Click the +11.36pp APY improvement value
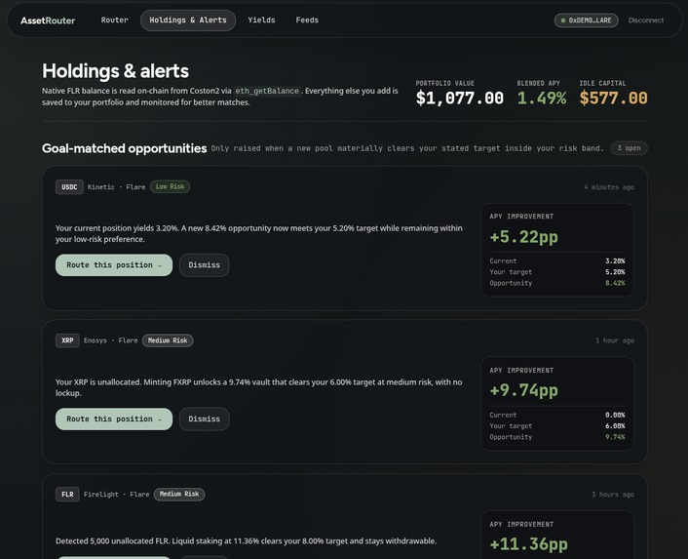The width and height of the screenshot is (688, 559). 529,543
